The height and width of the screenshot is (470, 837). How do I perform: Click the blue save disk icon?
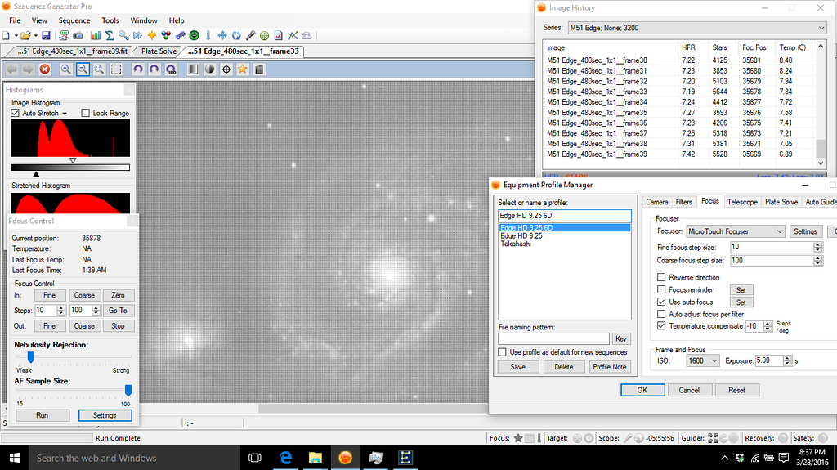coord(46,35)
